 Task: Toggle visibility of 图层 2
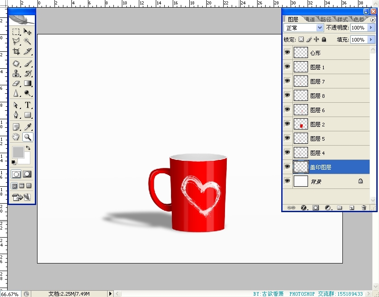coord(287,124)
